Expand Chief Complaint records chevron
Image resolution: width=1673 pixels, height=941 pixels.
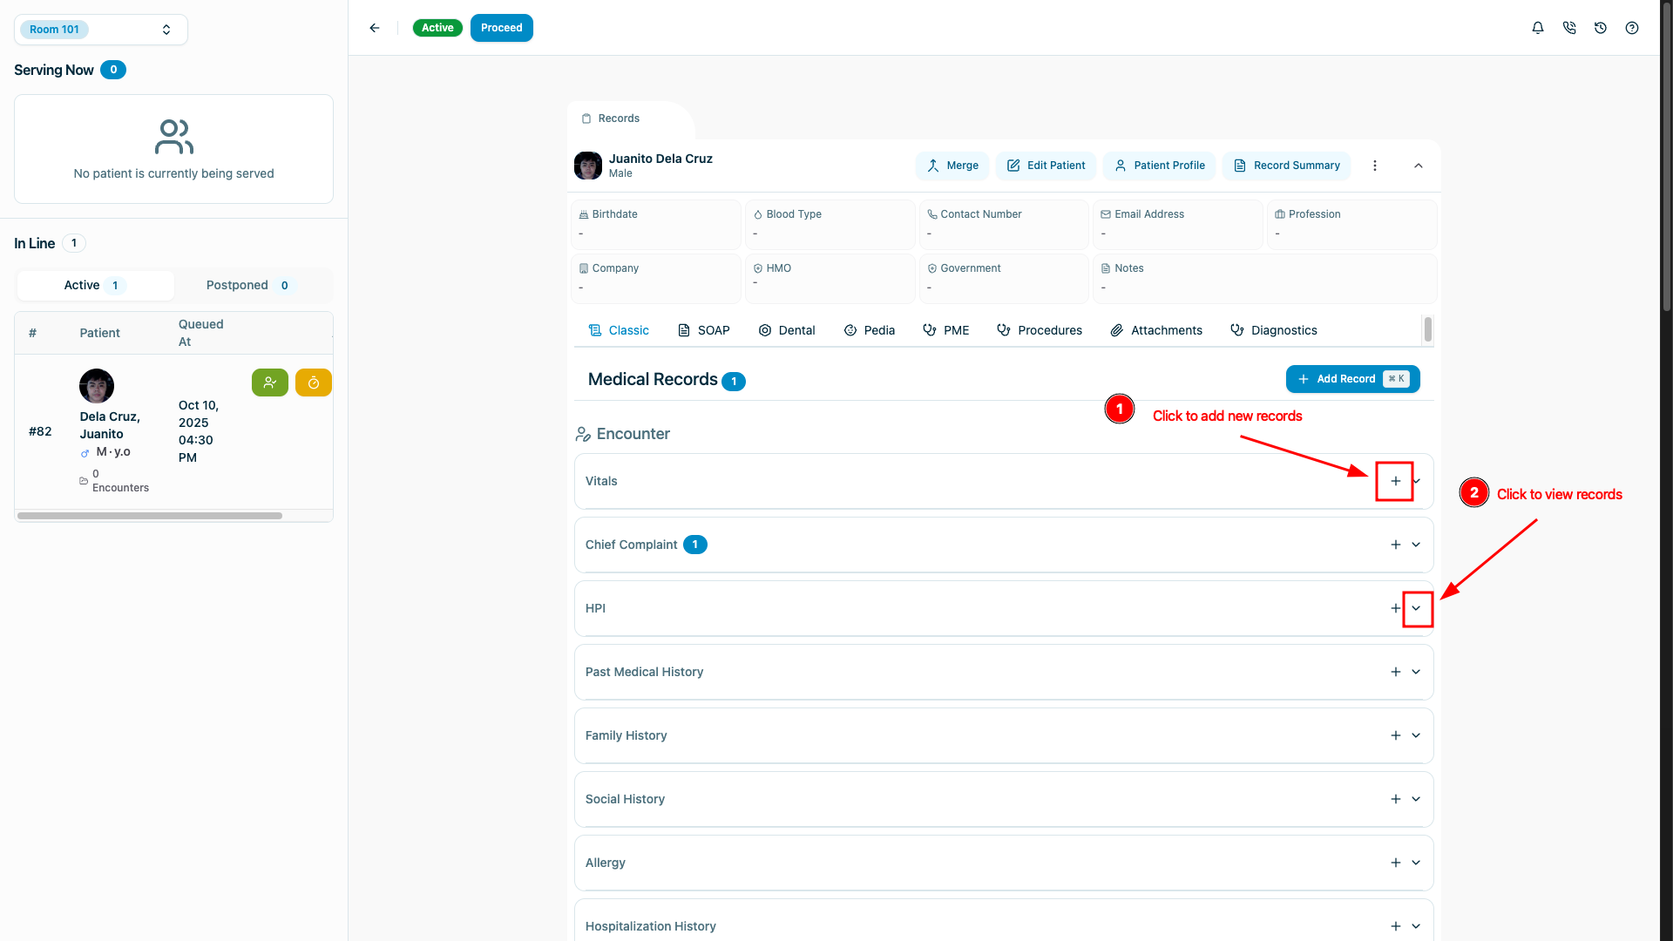tap(1416, 545)
